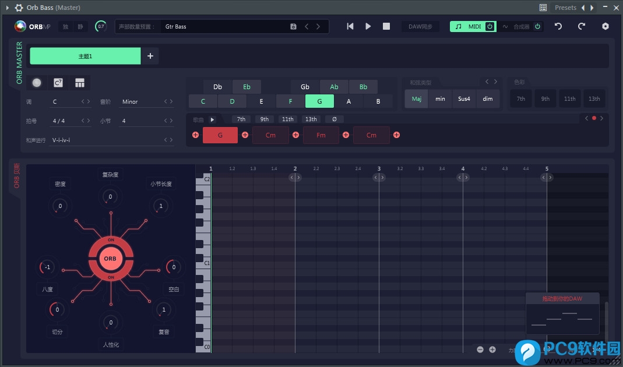623x367 pixels.
Task: Click the bar 3 marker arrows
Action: click(379, 177)
